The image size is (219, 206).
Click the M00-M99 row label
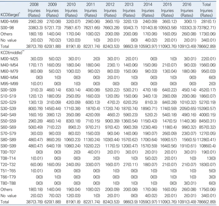[9, 22]
